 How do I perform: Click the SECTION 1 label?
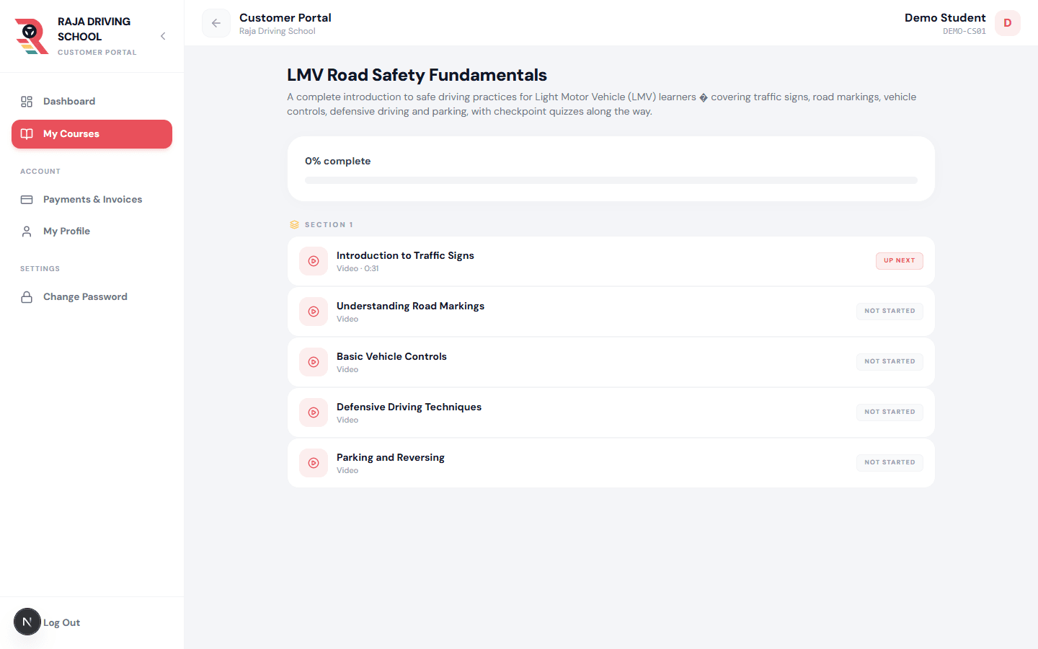[329, 225]
